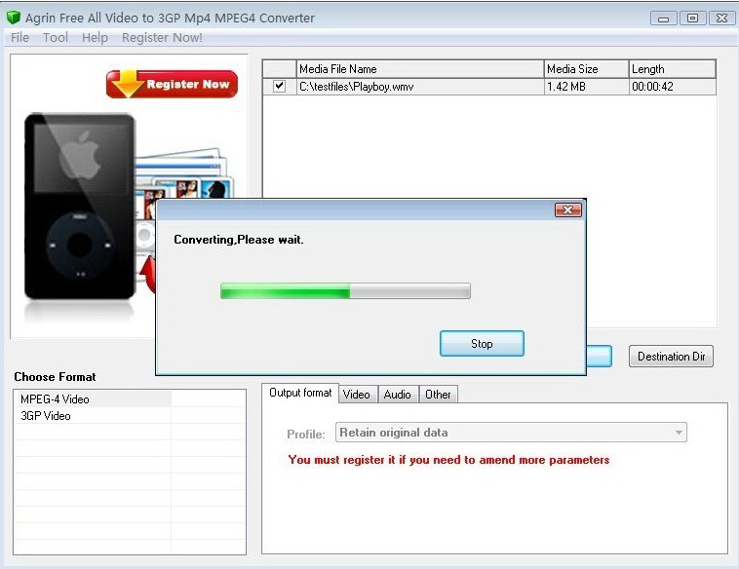Open the Tool menu

56,38
